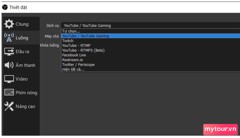This screenshot has height=138, width=240.
Task: Switch to the Luồng tab
Action: 21,37
